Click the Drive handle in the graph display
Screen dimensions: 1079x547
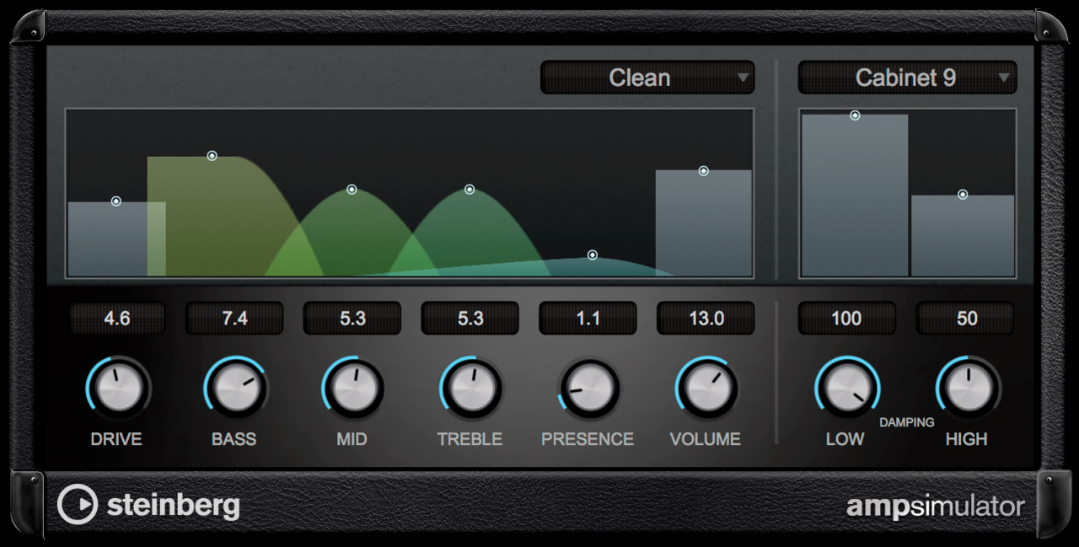[116, 201]
